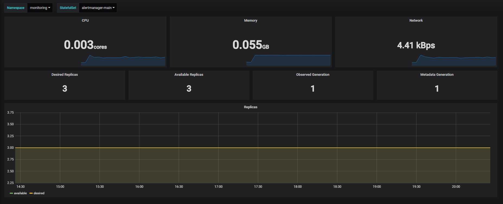Click the 0.055 GB memory value
Screen dimensions: 503x204
click(251, 45)
